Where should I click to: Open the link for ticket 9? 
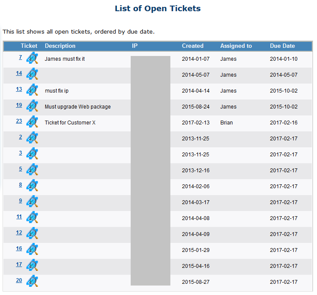click(20, 201)
